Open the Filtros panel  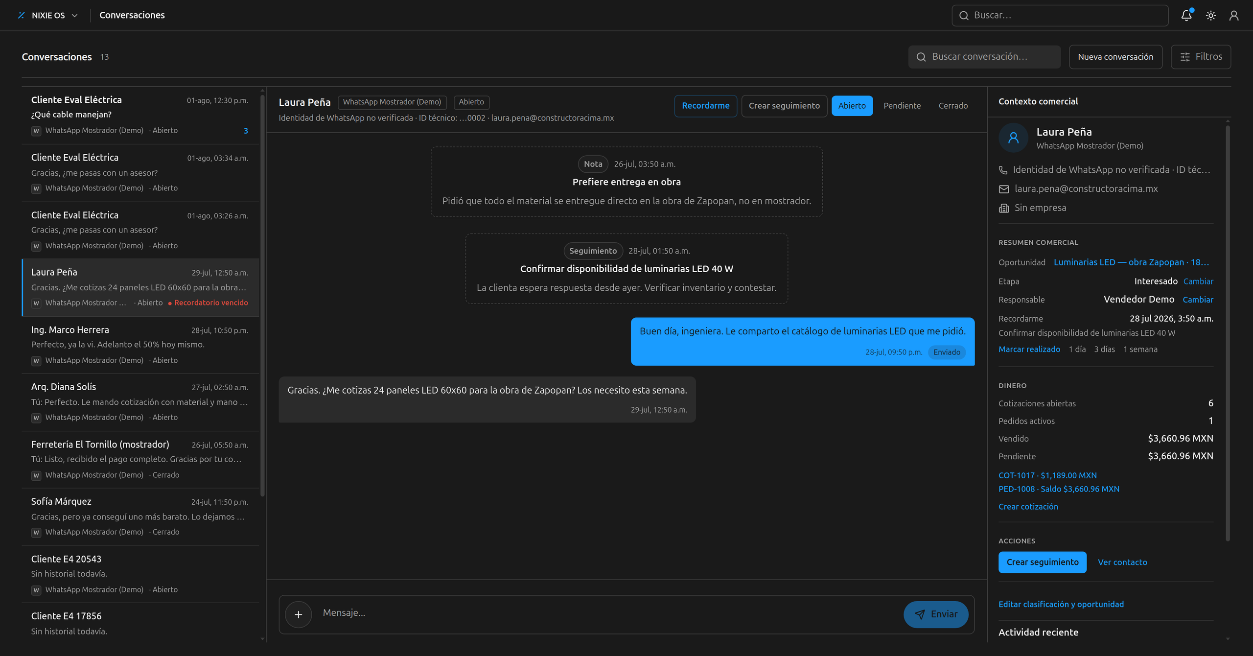pos(1201,57)
